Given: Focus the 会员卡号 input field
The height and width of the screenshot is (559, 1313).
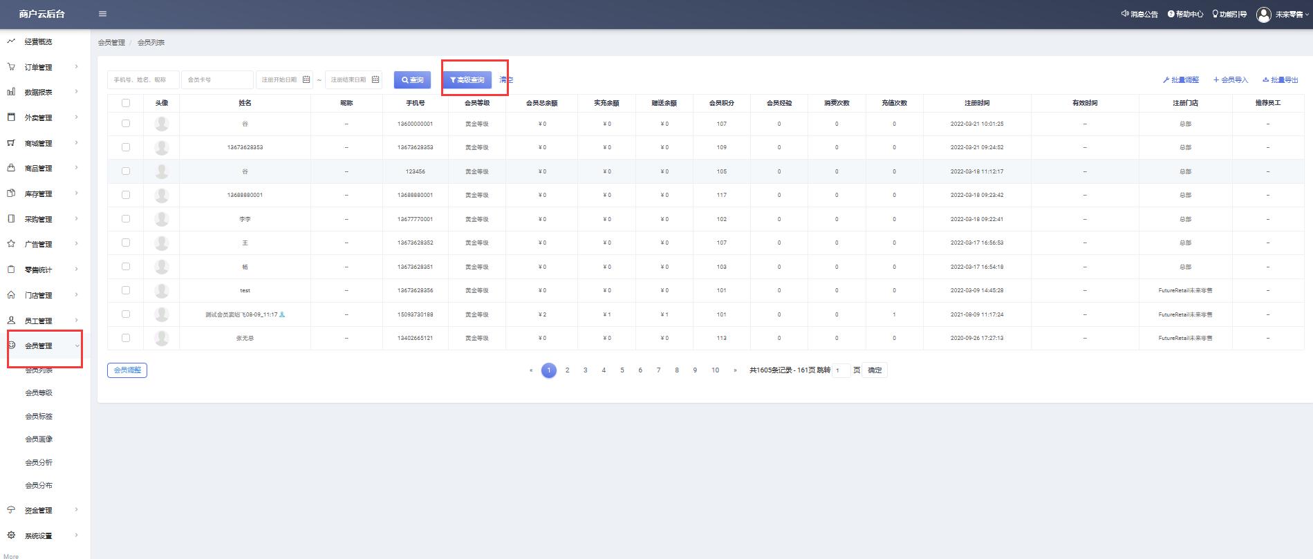Looking at the screenshot, I should click(217, 80).
